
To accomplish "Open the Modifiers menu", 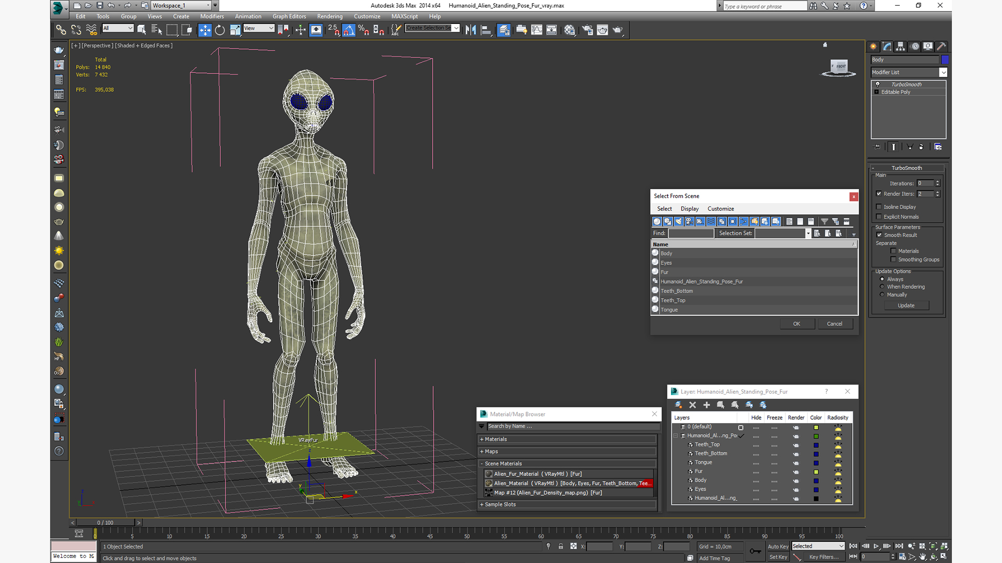I will [x=212, y=17].
